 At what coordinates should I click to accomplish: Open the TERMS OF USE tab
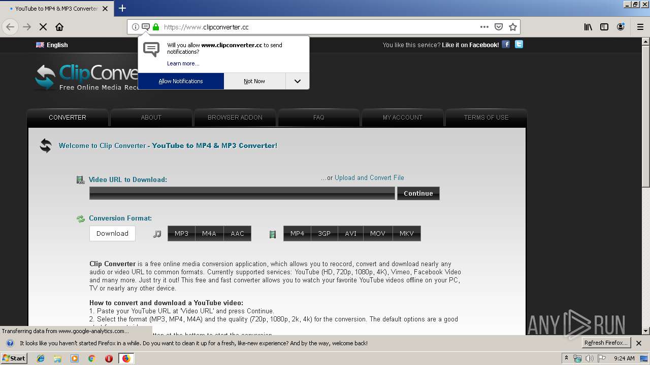pyautogui.click(x=486, y=117)
